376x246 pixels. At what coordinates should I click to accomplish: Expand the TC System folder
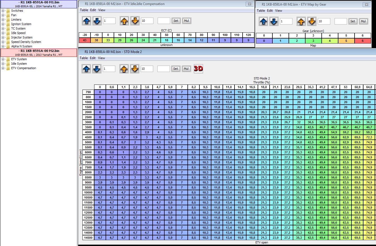3,28
